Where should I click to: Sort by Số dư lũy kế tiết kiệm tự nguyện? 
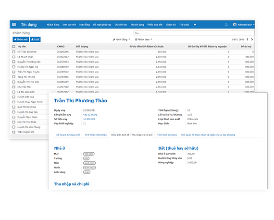tap(207, 47)
